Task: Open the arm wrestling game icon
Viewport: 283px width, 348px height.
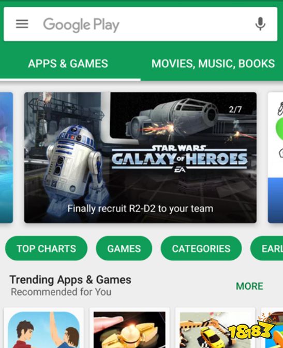Action: [x=44, y=330]
